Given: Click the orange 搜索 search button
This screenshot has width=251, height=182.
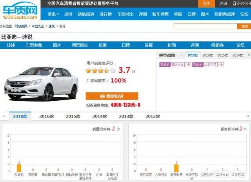Looking at the screenshot, I should coord(244,26).
